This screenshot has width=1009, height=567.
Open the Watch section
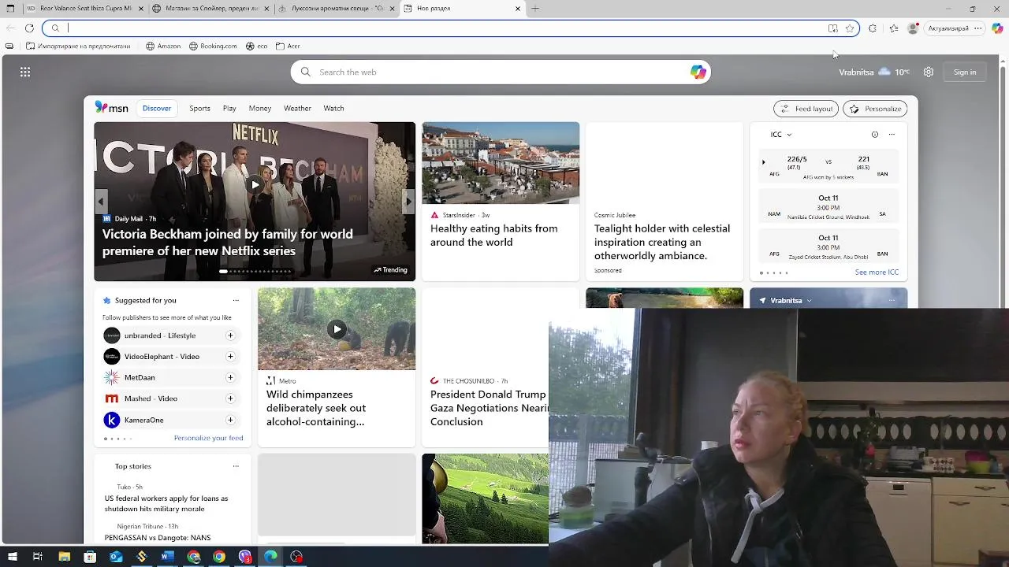click(x=333, y=108)
